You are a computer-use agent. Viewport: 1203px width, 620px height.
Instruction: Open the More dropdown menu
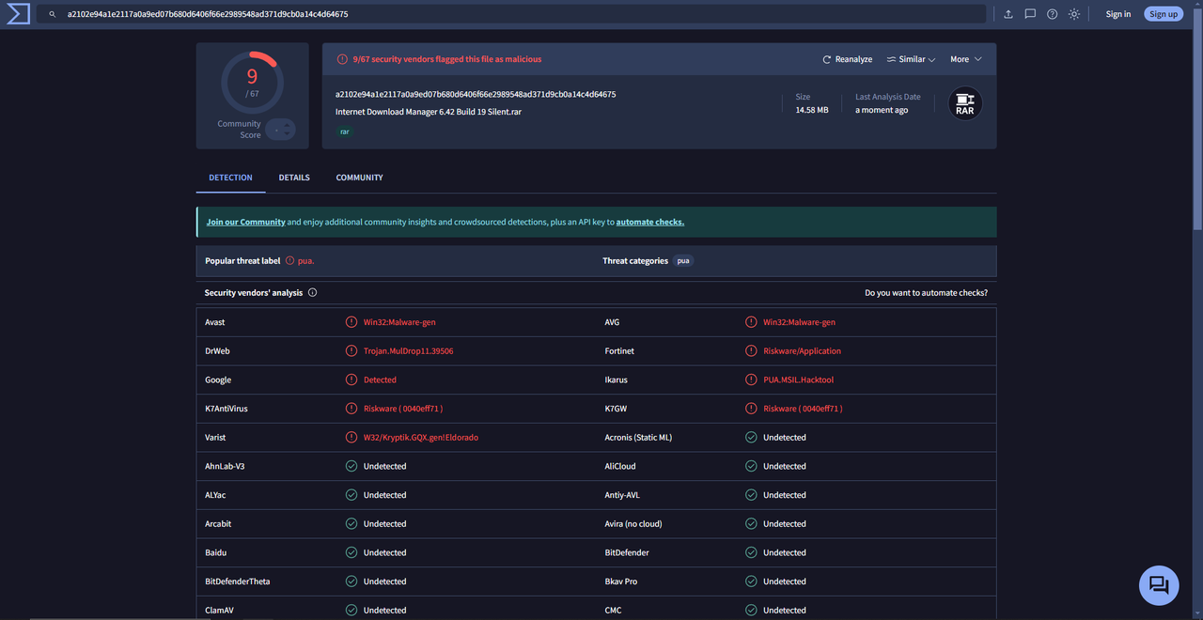pos(966,59)
